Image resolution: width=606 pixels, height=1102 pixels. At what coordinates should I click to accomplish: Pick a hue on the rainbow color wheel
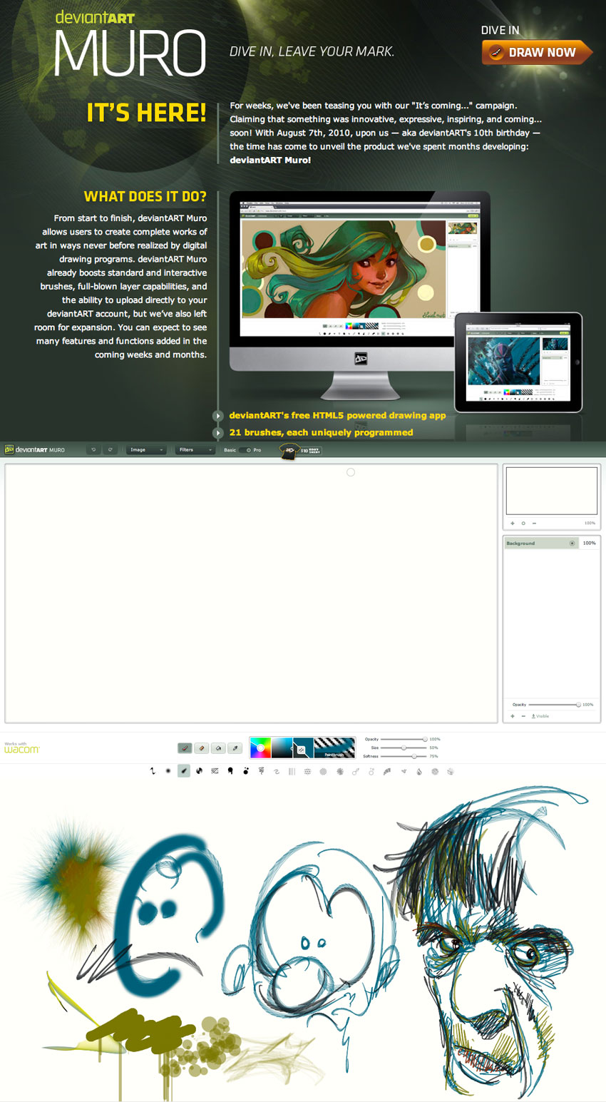tap(260, 748)
